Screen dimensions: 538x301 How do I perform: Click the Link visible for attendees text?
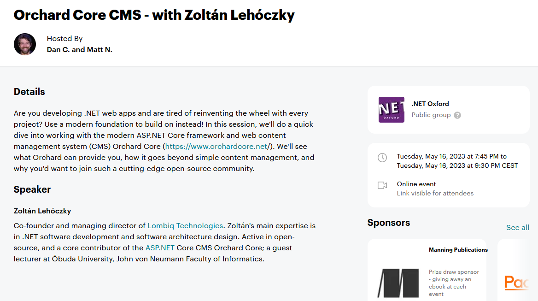click(435, 193)
